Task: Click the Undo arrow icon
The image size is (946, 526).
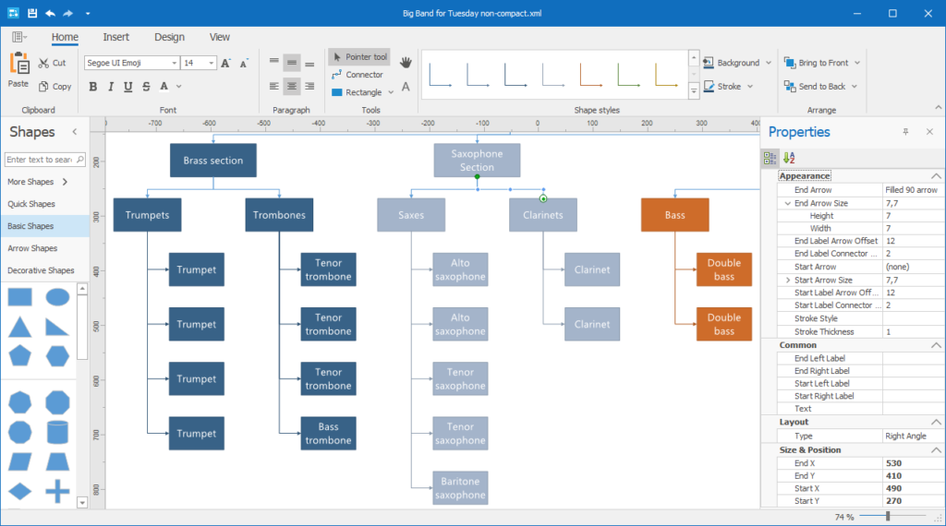Action: 51,14
